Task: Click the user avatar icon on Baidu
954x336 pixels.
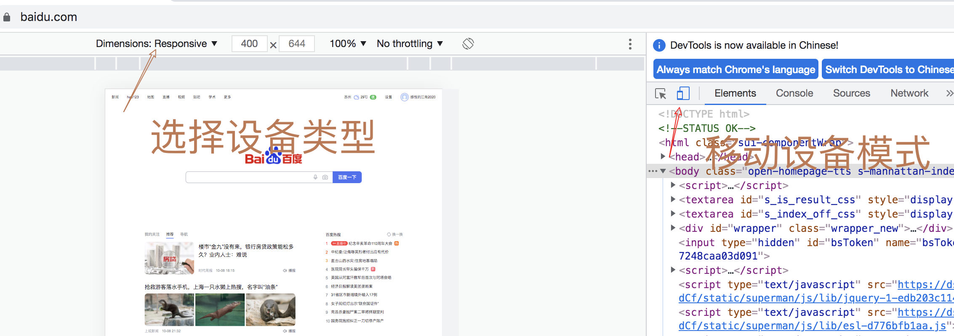Action: pos(404,97)
